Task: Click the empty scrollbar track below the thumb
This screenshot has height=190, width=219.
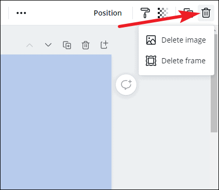Action: click(x=214, y=160)
